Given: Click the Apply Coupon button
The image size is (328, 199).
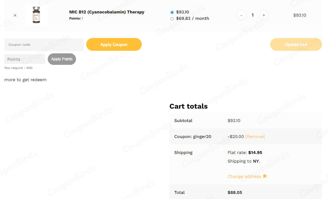Looking at the screenshot, I should tap(114, 44).
